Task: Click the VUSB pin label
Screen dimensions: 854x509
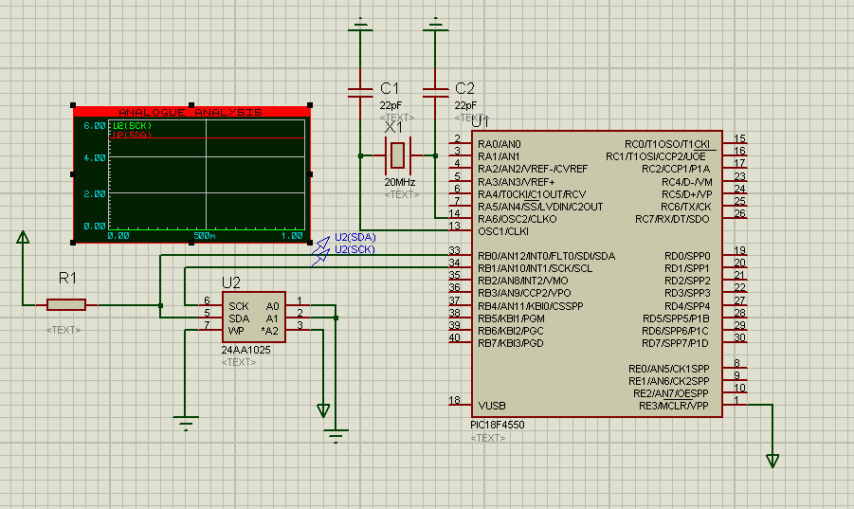Action: [492, 406]
